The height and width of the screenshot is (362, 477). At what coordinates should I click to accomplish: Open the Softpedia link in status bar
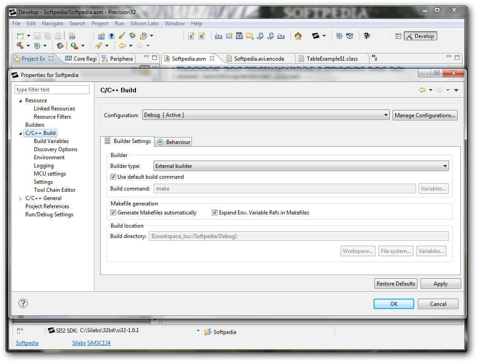pos(27,343)
